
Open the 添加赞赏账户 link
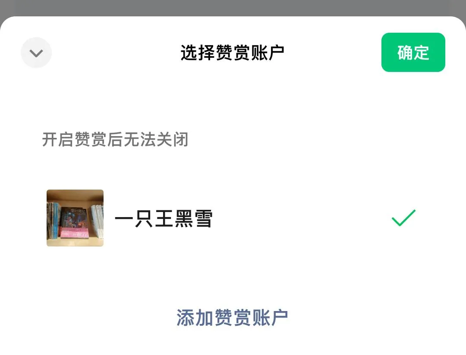tap(232, 318)
